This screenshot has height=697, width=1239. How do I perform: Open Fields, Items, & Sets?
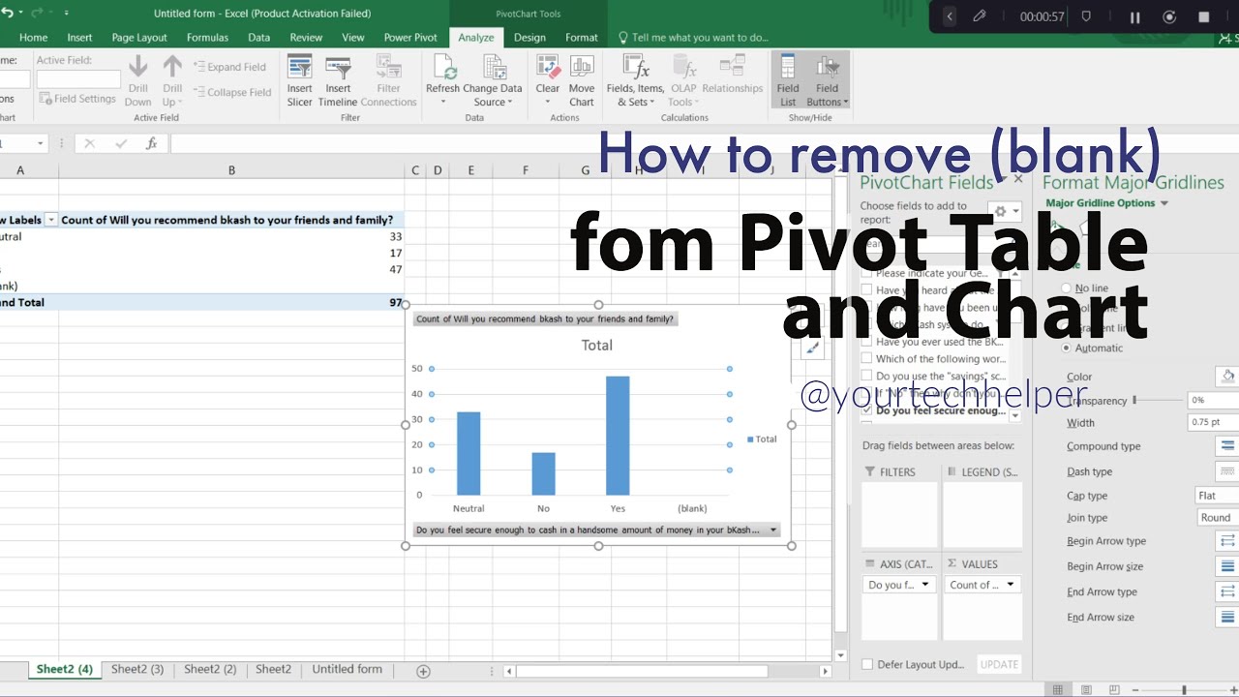pyautogui.click(x=634, y=81)
